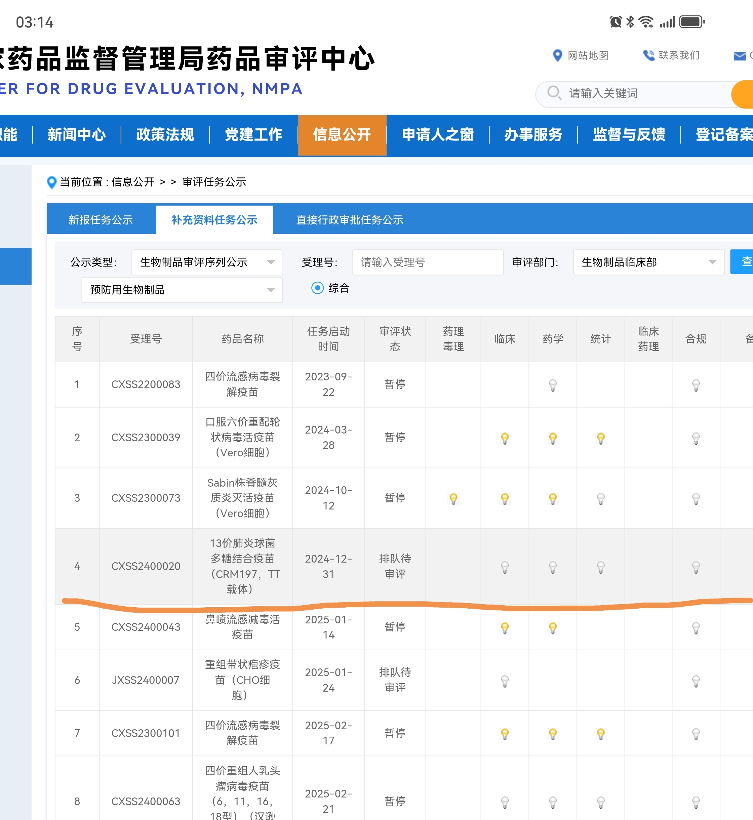This screenshot has width=753, height=820.
Task: Click the site map location pin icon
Action: pos(557,55)
